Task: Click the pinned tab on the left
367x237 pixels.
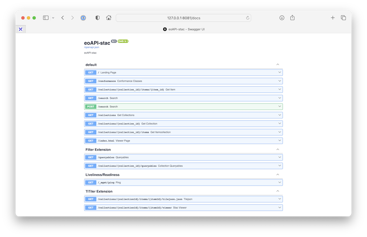Action: point(21,29)
